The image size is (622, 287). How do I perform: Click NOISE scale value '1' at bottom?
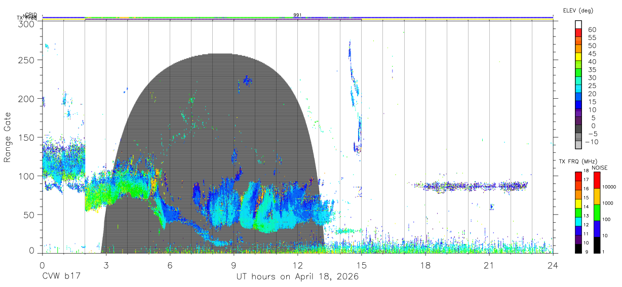tap(603, 252)
